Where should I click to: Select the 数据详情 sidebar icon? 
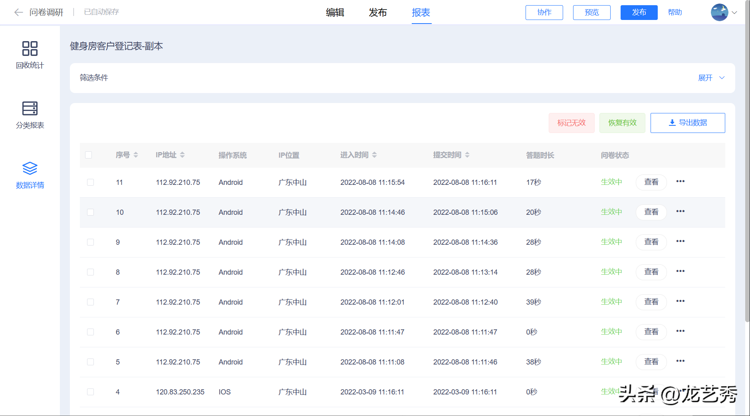pyautogui.click(x=30, y=168)
